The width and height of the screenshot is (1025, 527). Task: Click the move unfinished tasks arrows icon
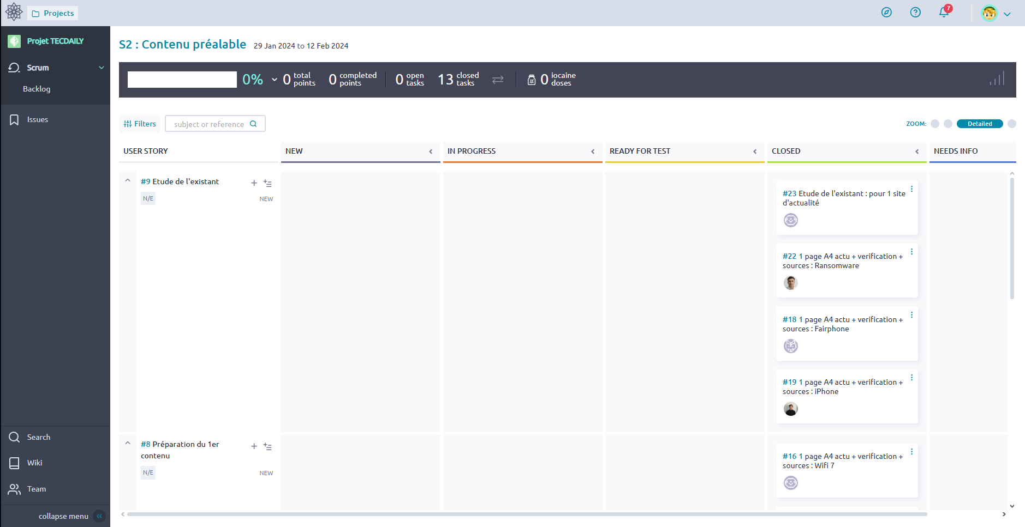(498, 80)
